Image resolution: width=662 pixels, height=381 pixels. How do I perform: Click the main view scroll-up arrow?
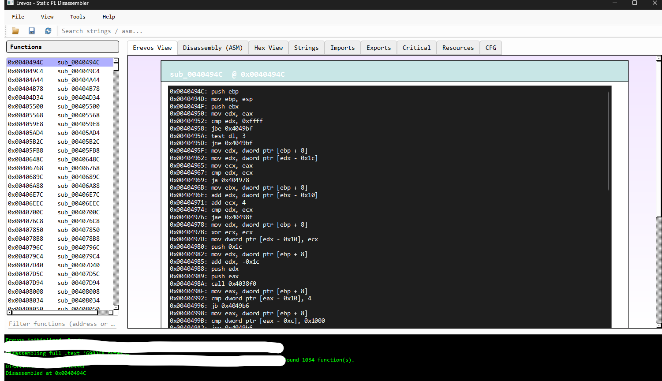pyautogui.click(x=659, y=58)
